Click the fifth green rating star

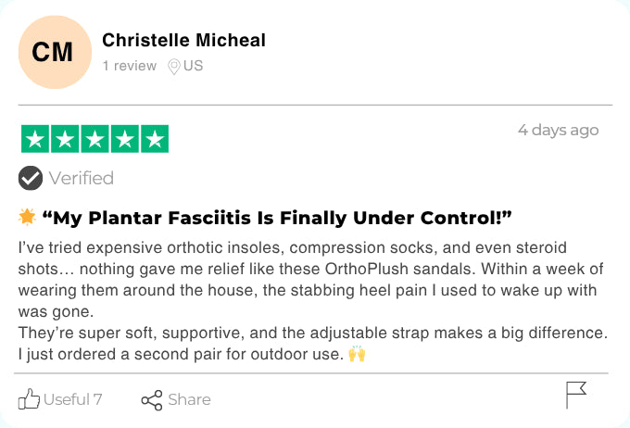[x=155, y=139]
